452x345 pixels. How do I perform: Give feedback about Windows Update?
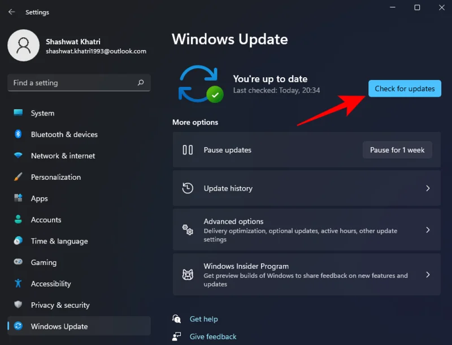(213, 337)
